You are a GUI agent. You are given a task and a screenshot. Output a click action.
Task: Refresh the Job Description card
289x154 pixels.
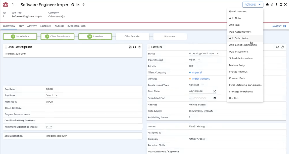pyautogui.click(x=135, y=47)
